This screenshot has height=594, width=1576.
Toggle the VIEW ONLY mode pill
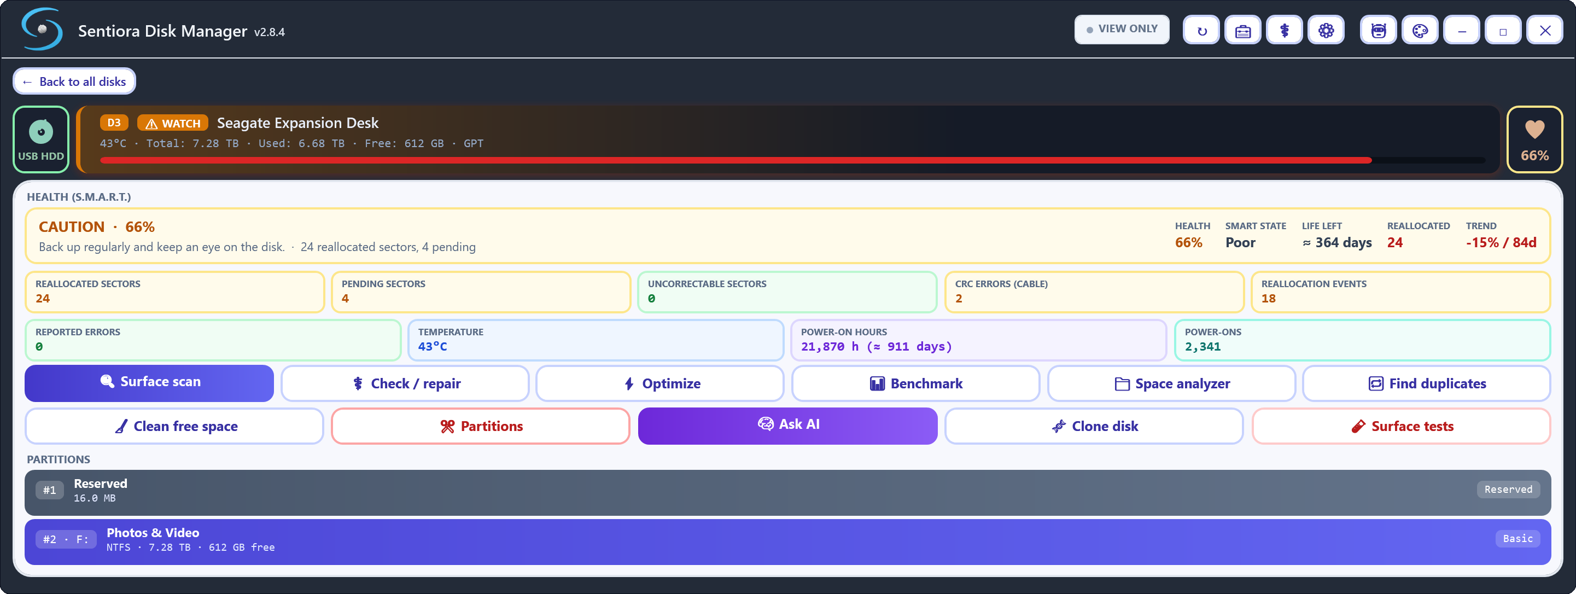(1122, 30)
